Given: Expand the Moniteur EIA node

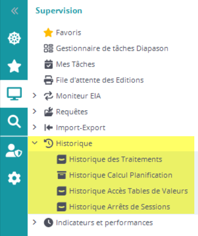Looking at the screenshot, I should [x=35, y=96].
